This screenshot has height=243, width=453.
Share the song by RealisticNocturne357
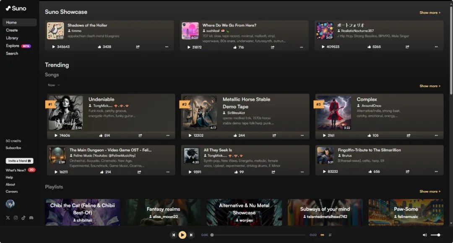(x=407, y=47)
